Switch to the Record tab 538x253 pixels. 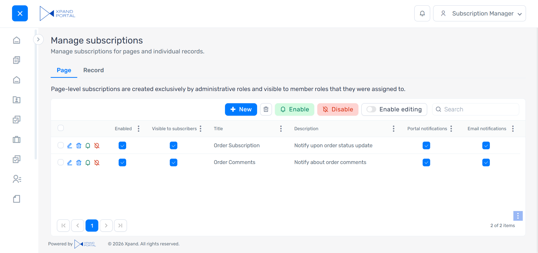pos(93,70)
